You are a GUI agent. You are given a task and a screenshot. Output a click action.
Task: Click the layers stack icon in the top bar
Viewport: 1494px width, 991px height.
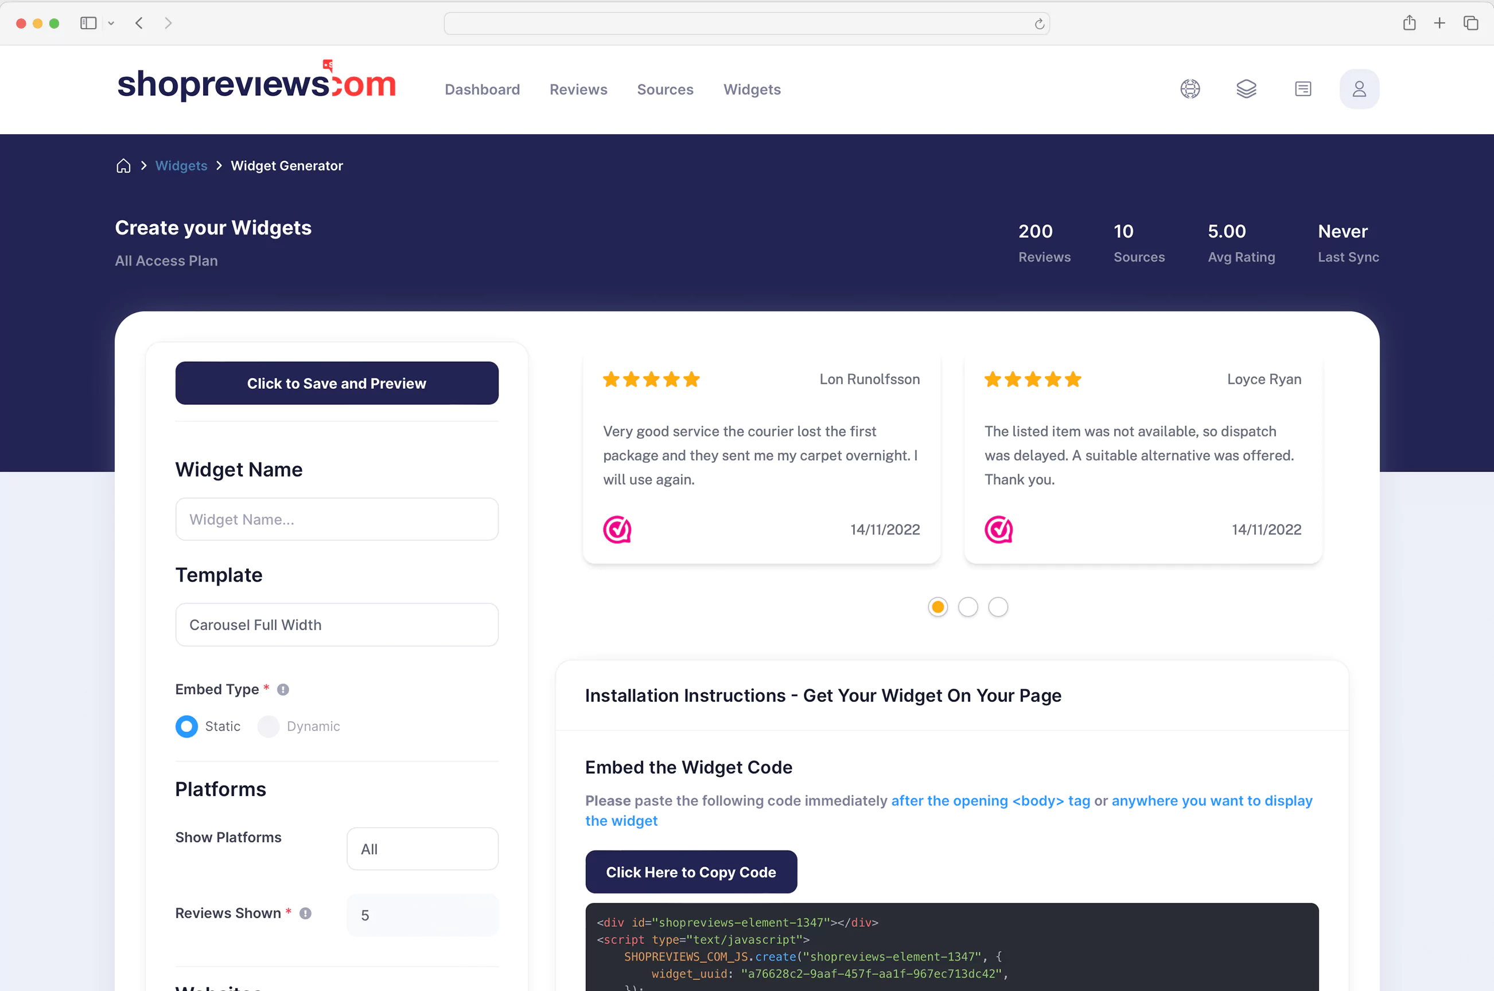click(x=1246, y=88)
